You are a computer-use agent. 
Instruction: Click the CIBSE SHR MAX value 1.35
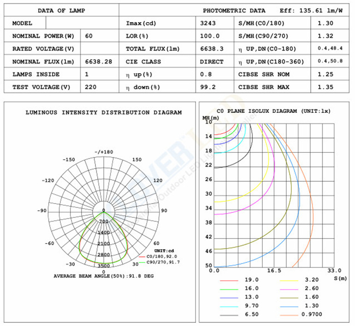[325, 87]
